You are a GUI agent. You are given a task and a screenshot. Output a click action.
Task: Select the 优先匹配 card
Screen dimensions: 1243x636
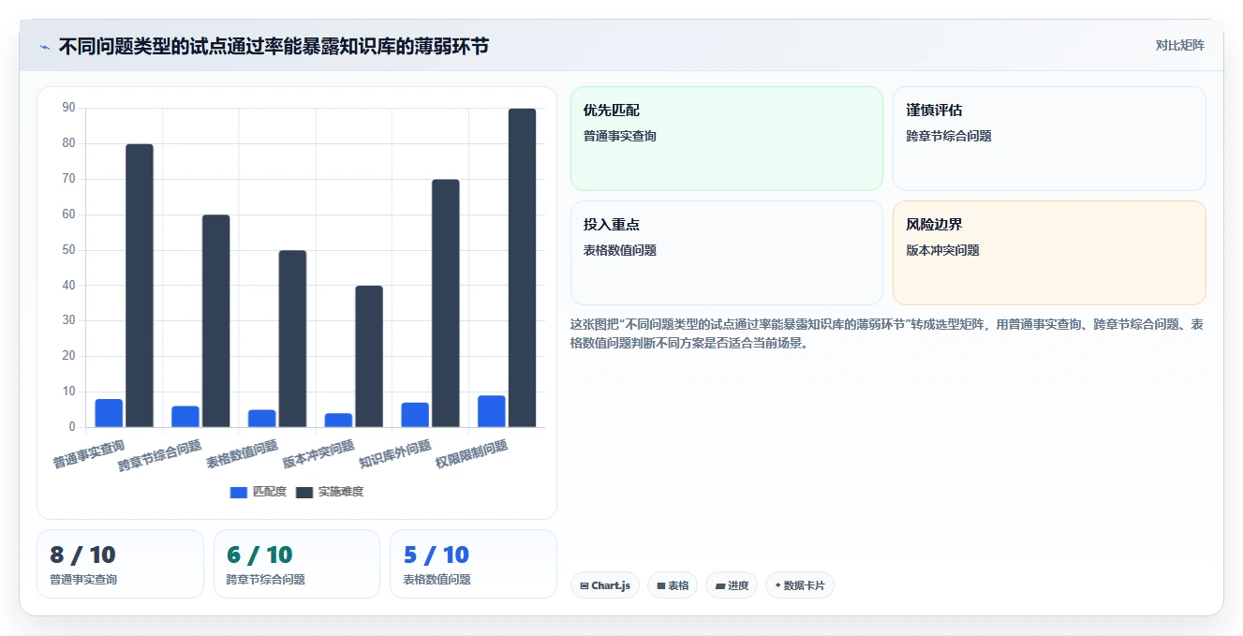[726, 139]
